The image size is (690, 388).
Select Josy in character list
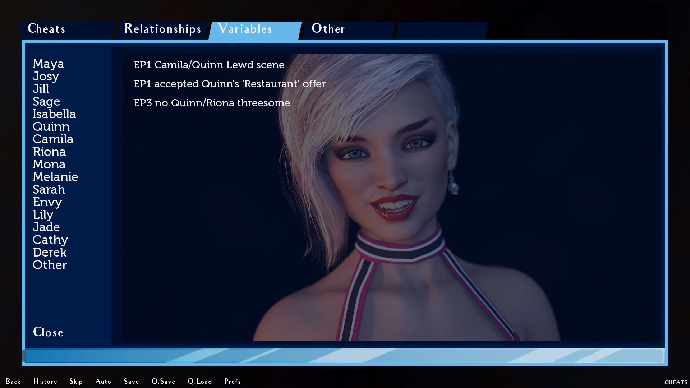point(46,76)
